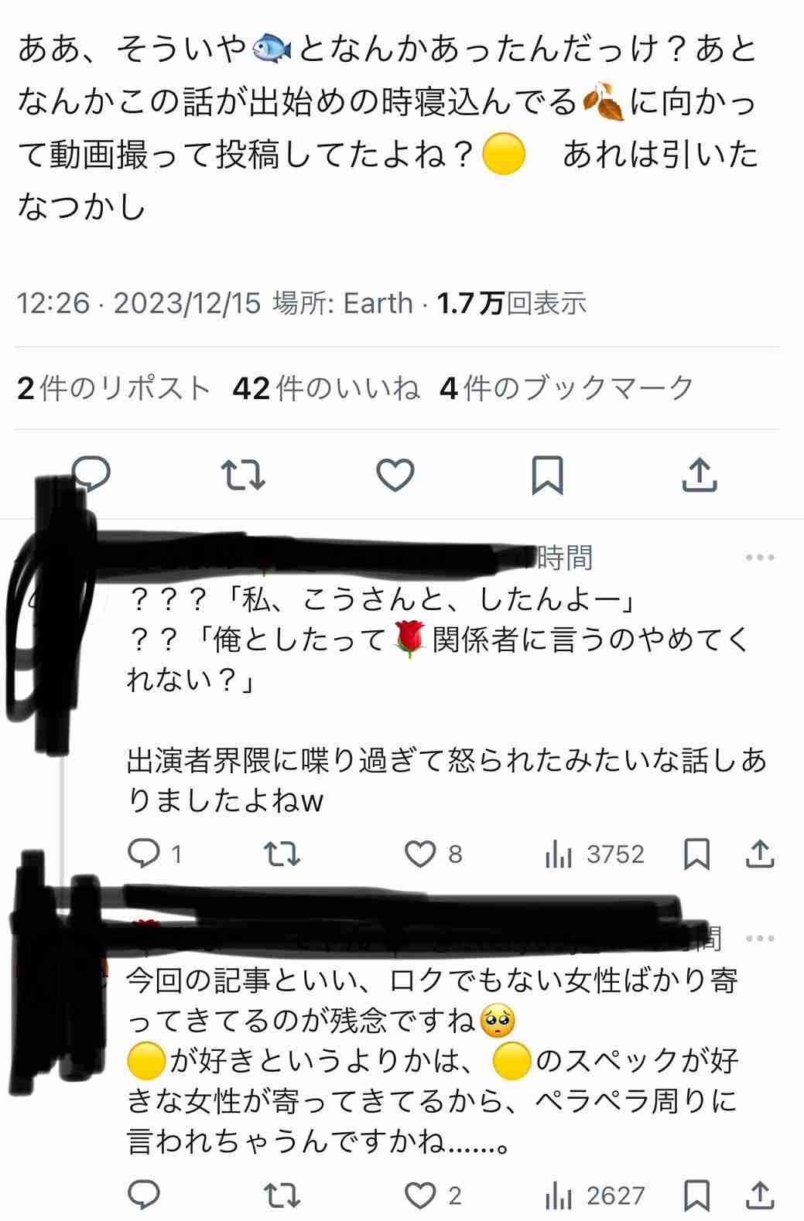View analytics of the first reply showing 3752

594,854
